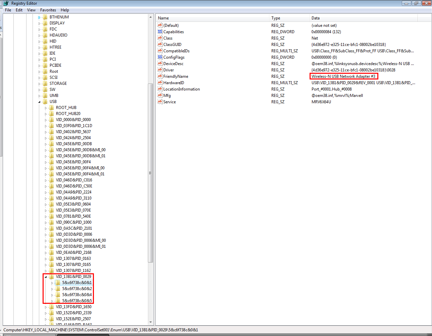Viewport: 432px width, 336px height.
Task: Expand the HID tree node
Action: (x=39, y=41)
